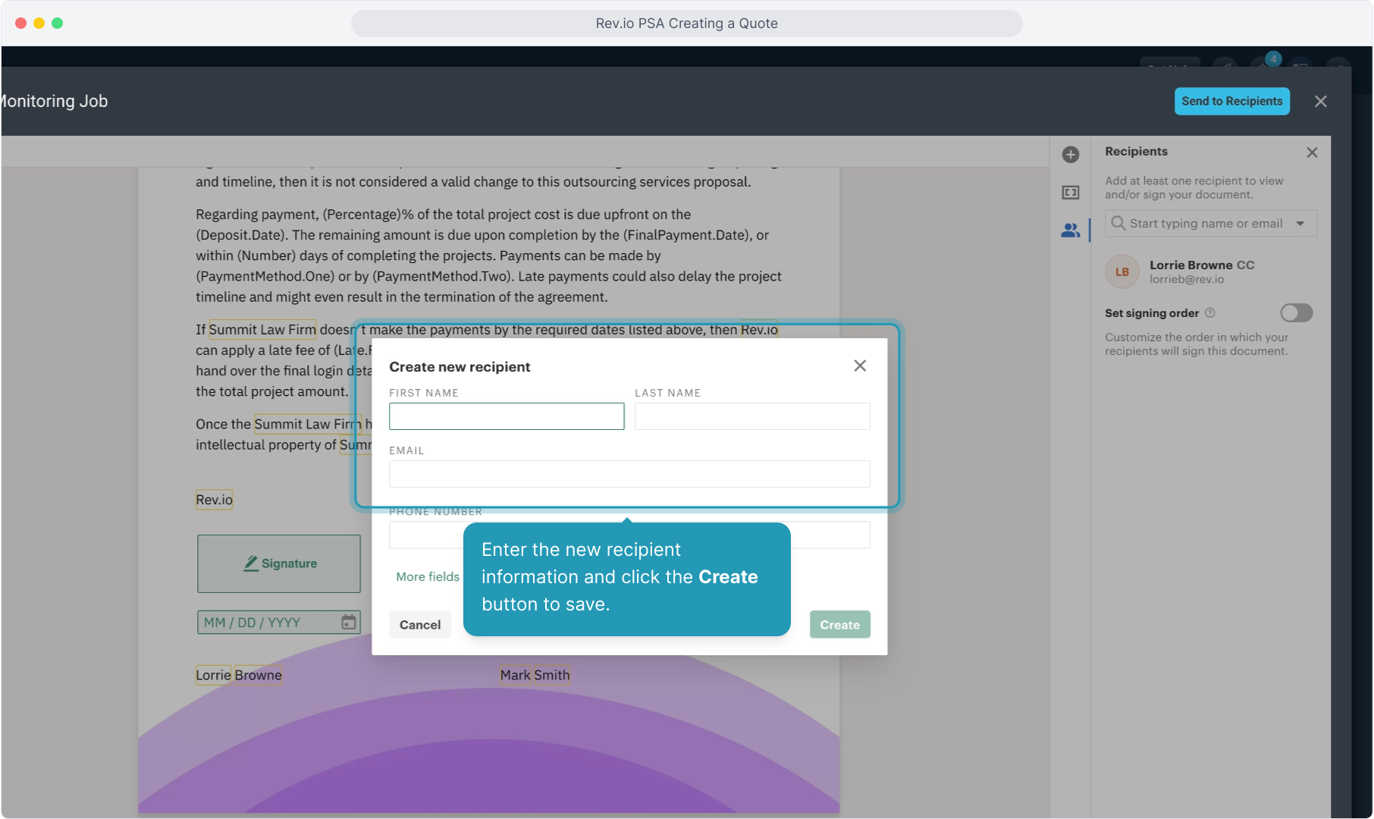
Task: Click Send to Recipients button
Action: [1231, 101]
